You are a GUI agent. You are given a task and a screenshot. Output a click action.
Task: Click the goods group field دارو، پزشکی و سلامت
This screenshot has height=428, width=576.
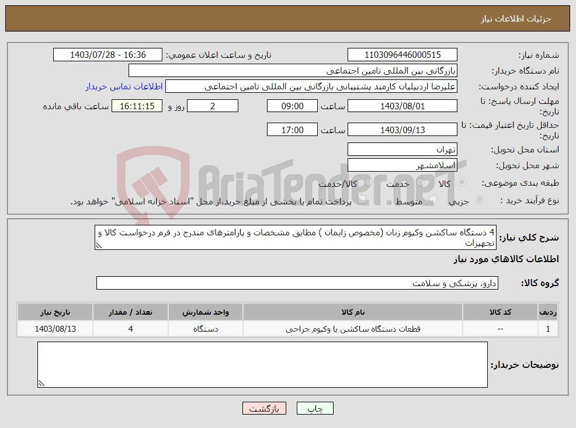[297, 283]
